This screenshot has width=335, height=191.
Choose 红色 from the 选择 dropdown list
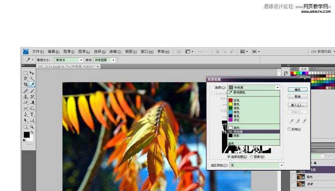click(254, 100)
